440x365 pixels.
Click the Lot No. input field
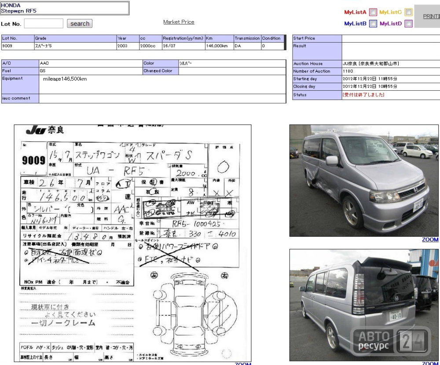click(44, 24)
